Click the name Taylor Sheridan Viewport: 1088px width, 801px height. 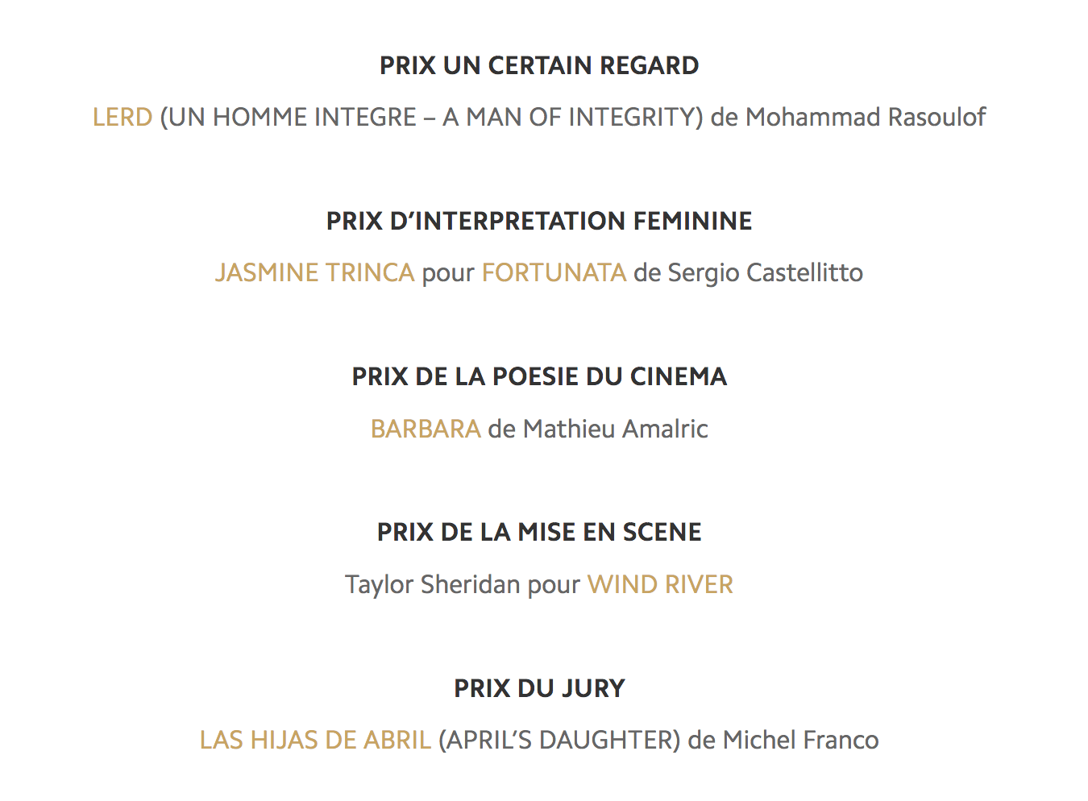[x=432, y=584]
